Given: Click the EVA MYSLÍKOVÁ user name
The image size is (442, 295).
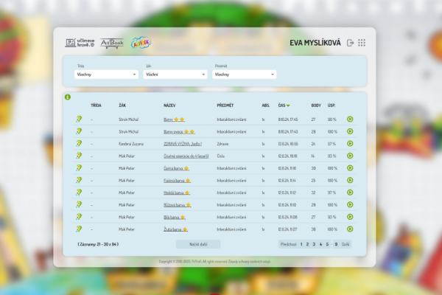Looking at the screenshot, I should coord(315,43).
